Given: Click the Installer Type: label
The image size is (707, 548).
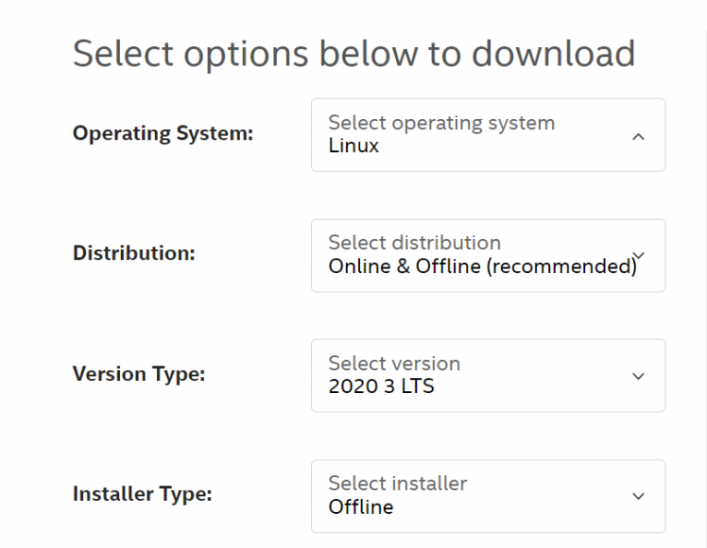Looking at the screenshot, I should (142, 493).
